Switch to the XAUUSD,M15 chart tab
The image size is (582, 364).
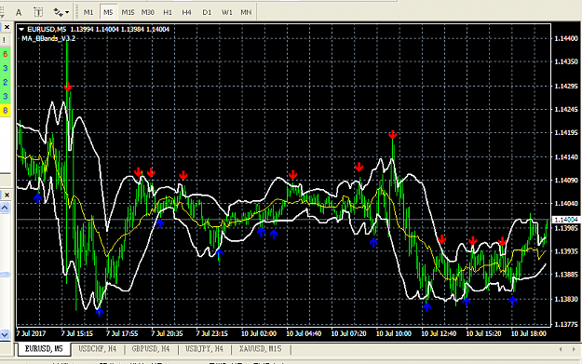pyautogui.click(x=260, y=349)
